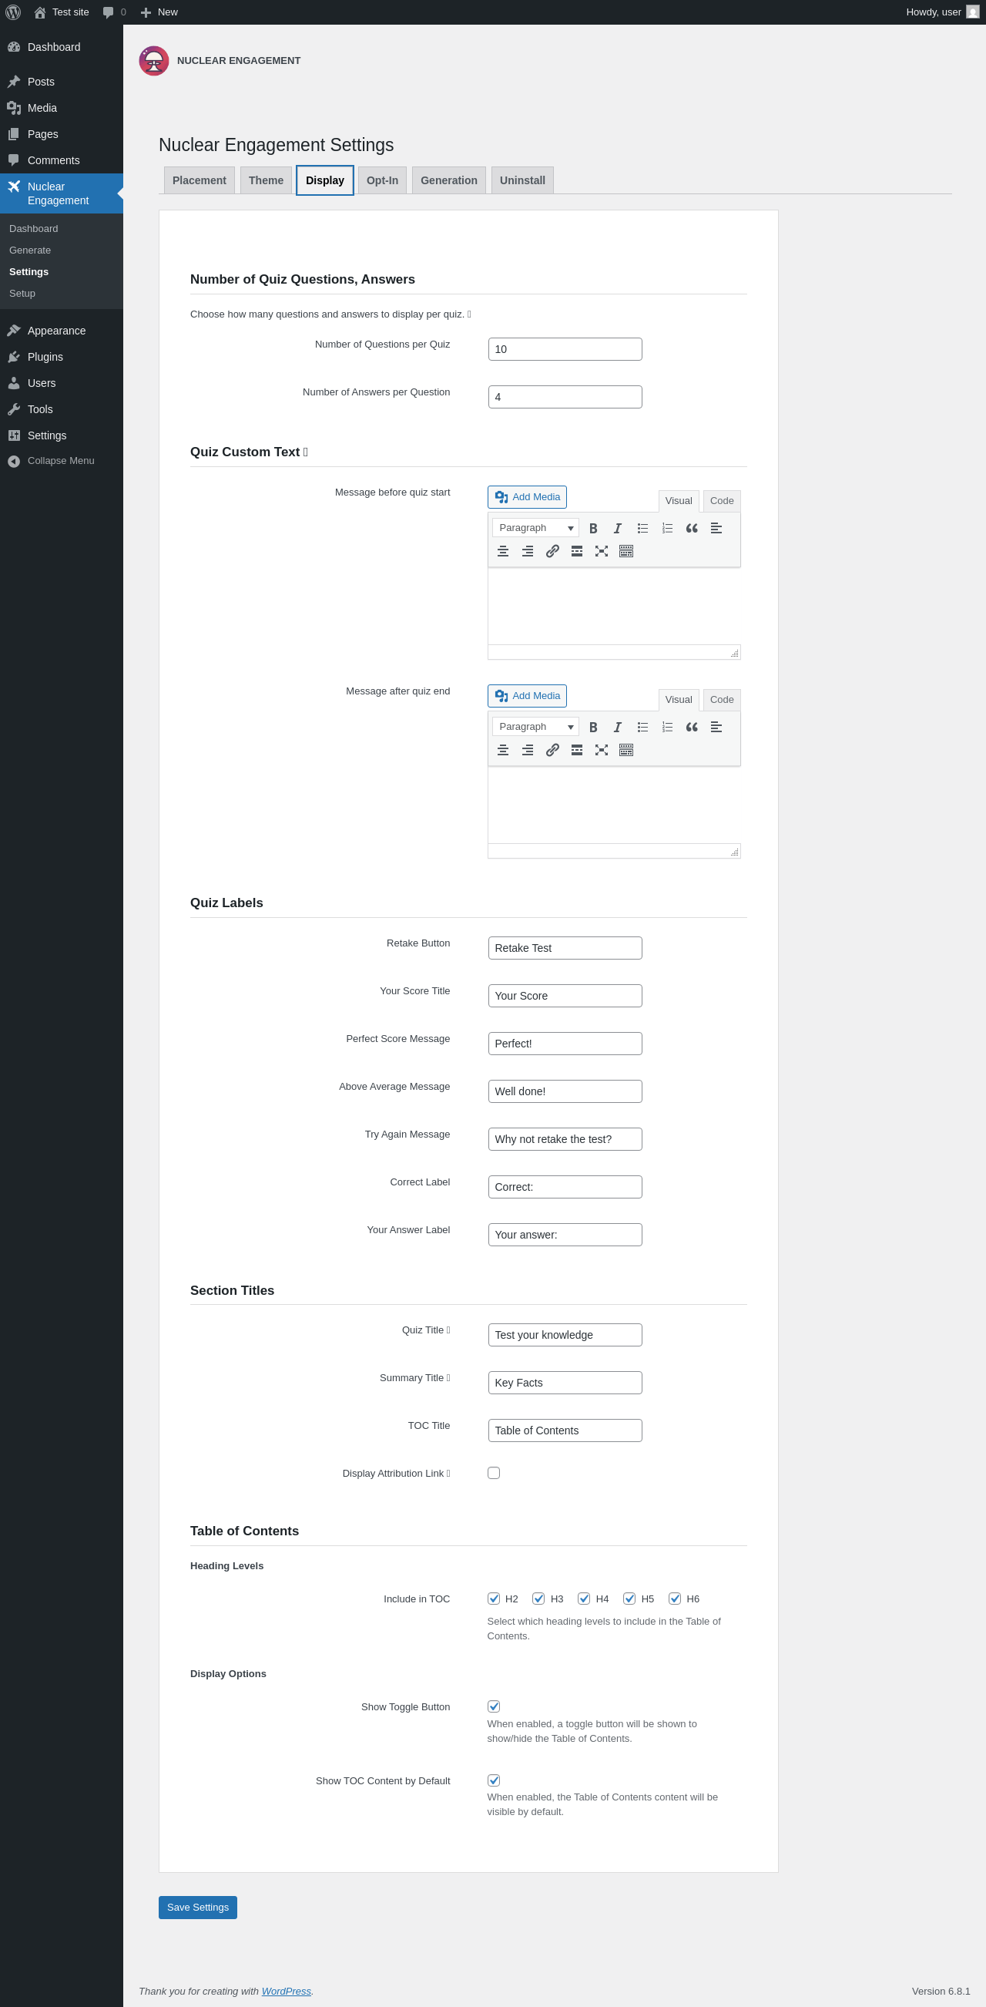
Task: Click align right icon in before-quiz-start editor
Action: (x=528, y=551)
